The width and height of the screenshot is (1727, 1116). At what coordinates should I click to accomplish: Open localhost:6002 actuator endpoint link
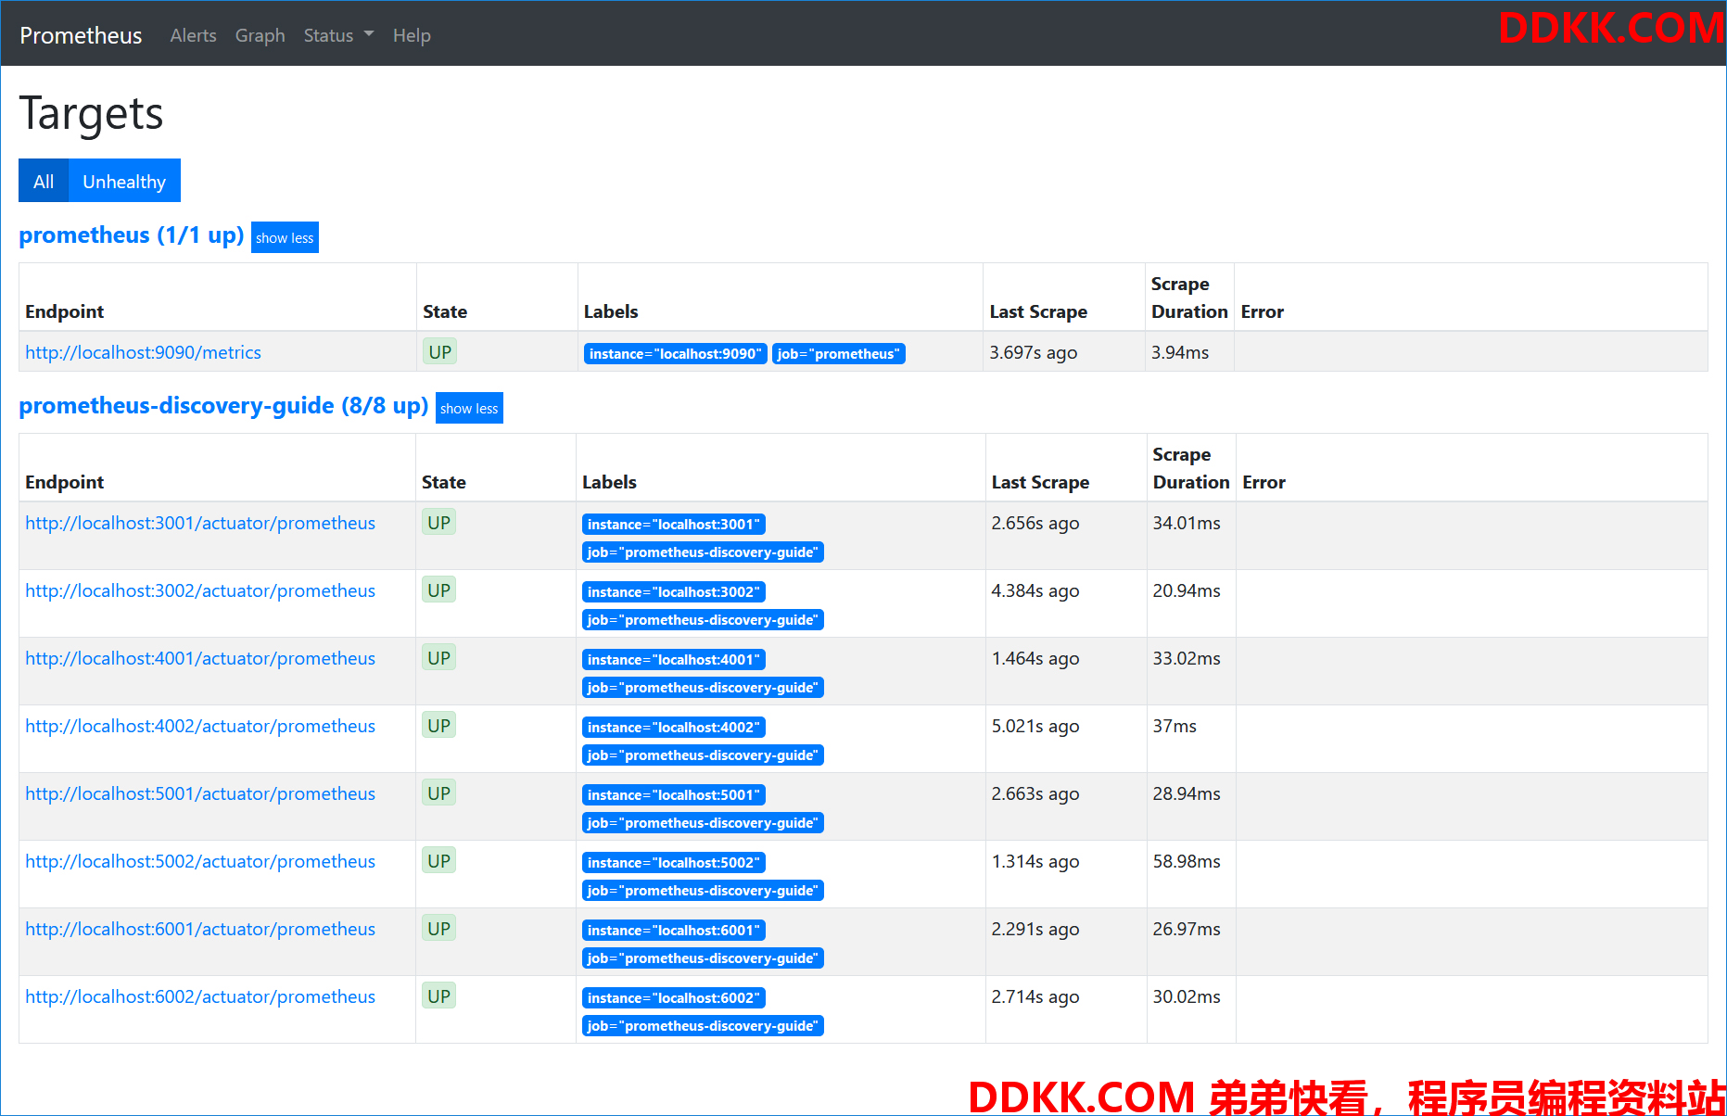200,996
